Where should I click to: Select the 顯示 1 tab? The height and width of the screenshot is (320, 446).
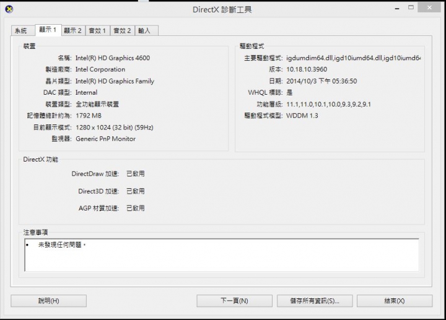click(48, 30)
